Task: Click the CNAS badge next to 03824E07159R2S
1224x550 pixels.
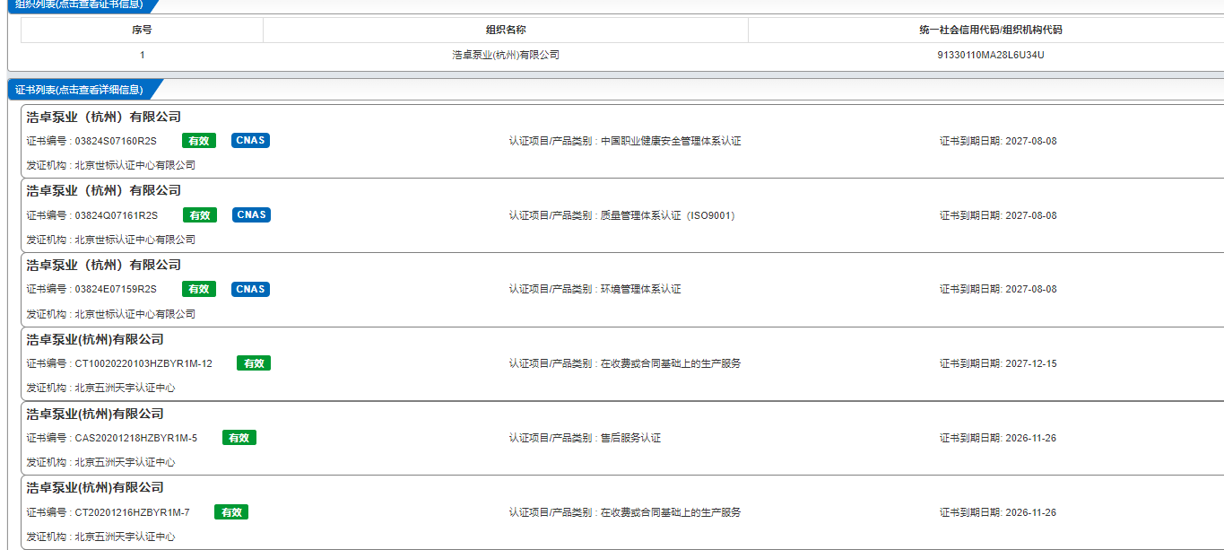Action: [x=250, y=289]
